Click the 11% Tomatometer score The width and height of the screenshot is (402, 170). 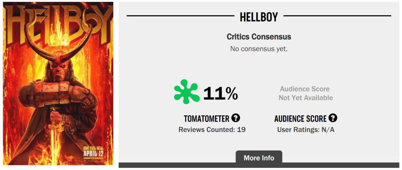[x=220, y=93]
